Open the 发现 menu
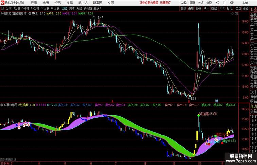 pos(69,3)
